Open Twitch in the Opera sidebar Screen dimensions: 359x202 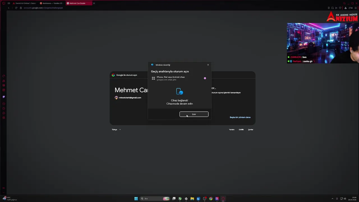tap(4, 97)
